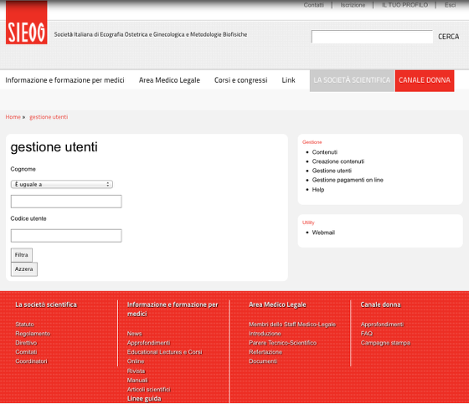Viewport: 469px width, 404px height.
Task: Click the site search box
Action: click(x=372, y=37)
